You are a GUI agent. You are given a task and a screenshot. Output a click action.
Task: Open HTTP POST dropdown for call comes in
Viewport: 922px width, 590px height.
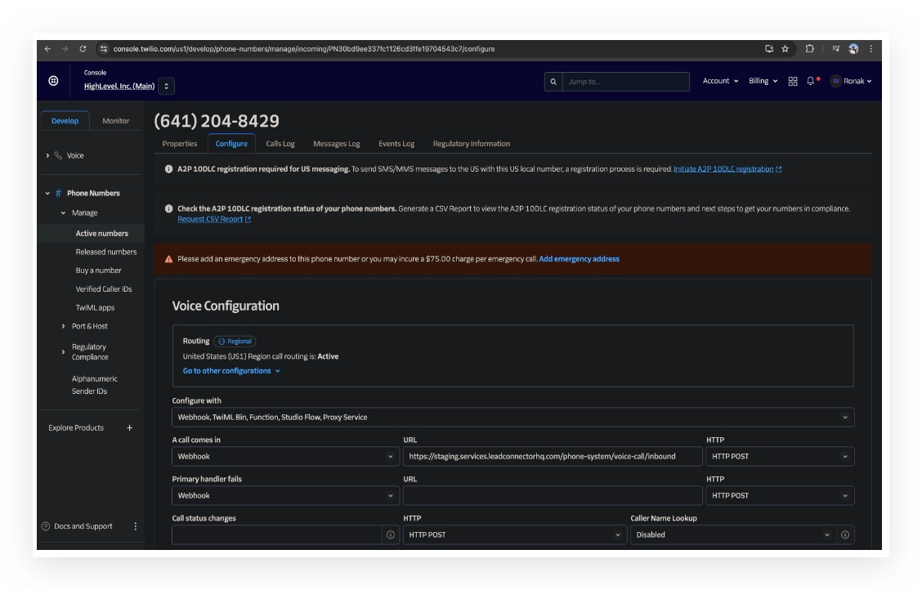[780, 457]
